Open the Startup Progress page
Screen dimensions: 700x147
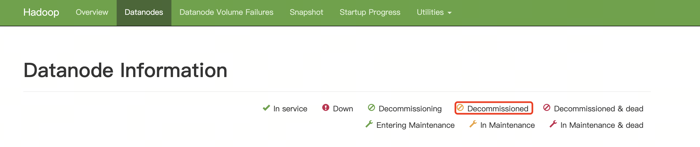pos(370,12)
